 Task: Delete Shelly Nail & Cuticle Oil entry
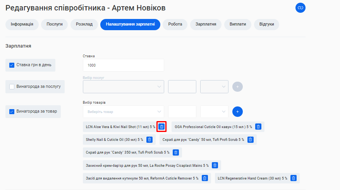[x=149, y=139]
